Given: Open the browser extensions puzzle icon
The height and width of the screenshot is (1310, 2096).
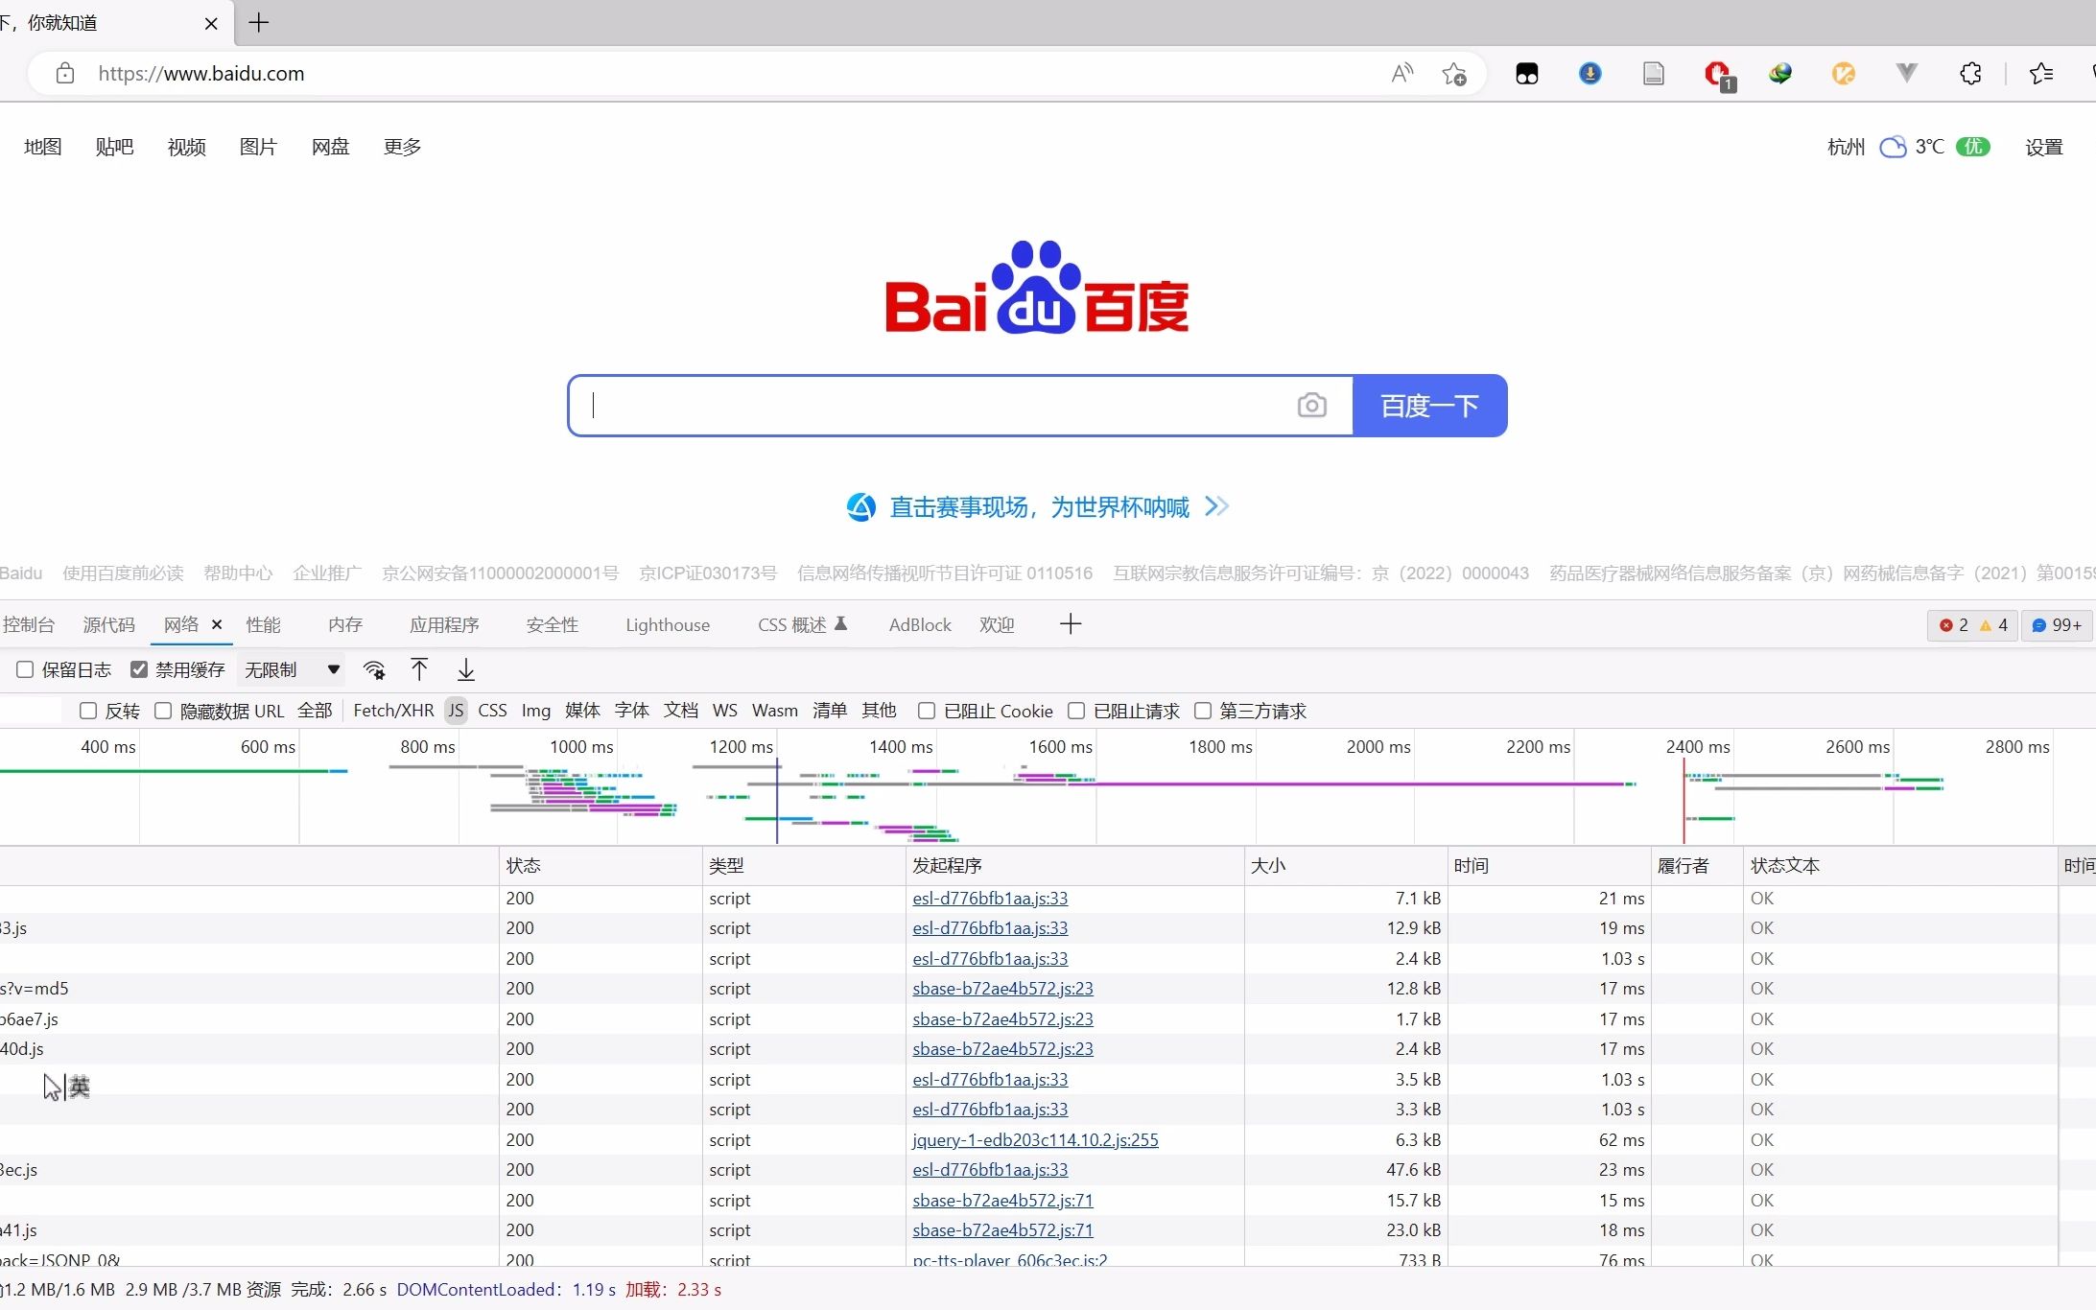Looking at the screenshot, I should click(1969, 74).
